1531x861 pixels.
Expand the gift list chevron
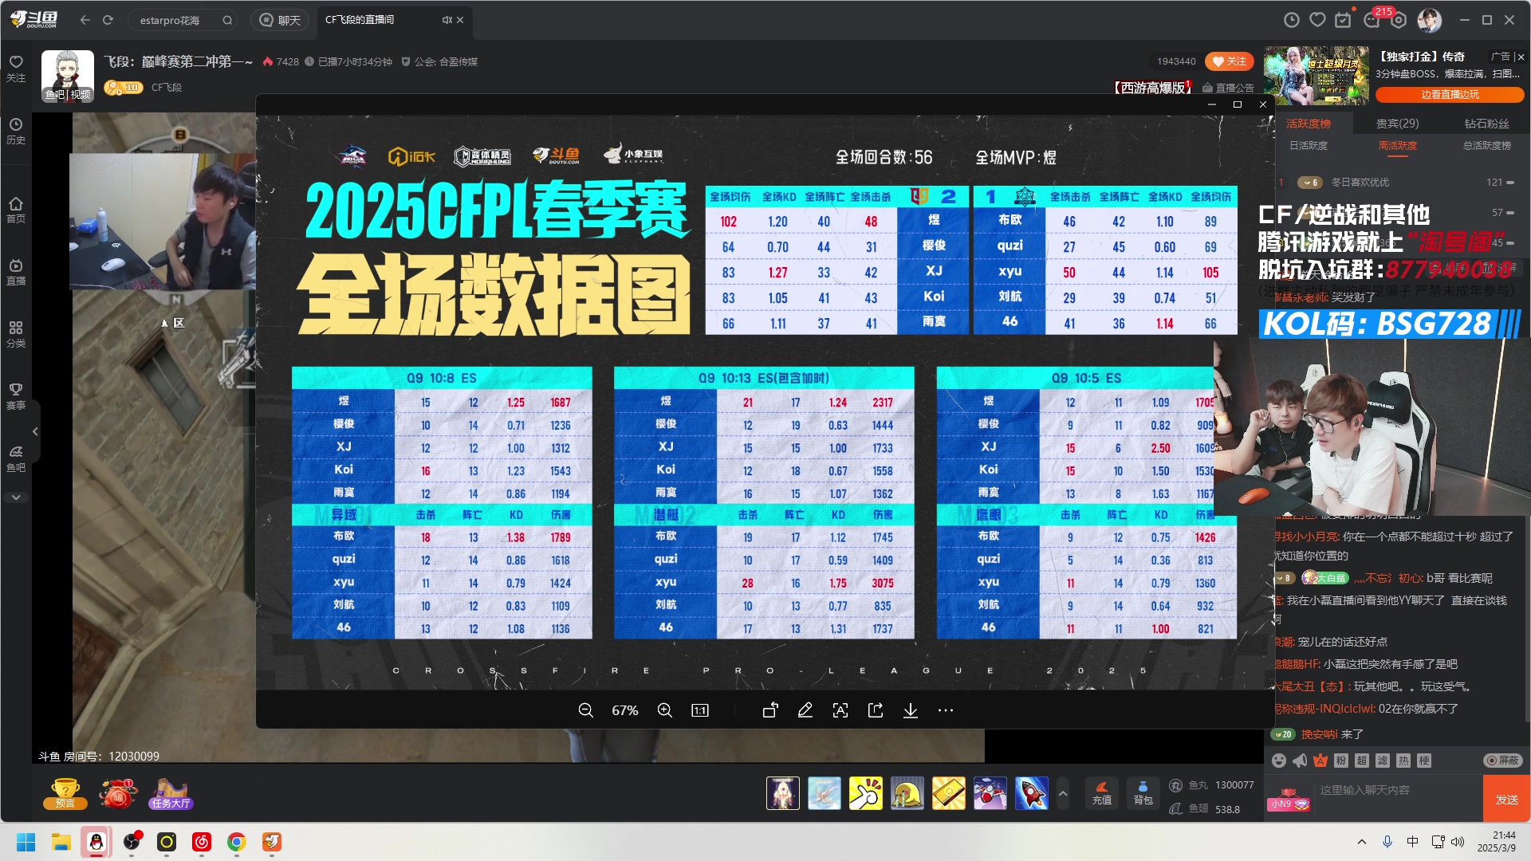click(1063, 793)
